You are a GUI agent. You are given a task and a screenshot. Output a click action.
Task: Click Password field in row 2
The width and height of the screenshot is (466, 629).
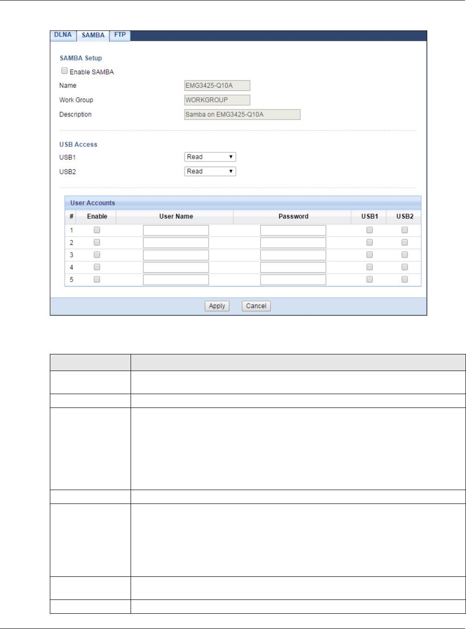coord(293,243)
